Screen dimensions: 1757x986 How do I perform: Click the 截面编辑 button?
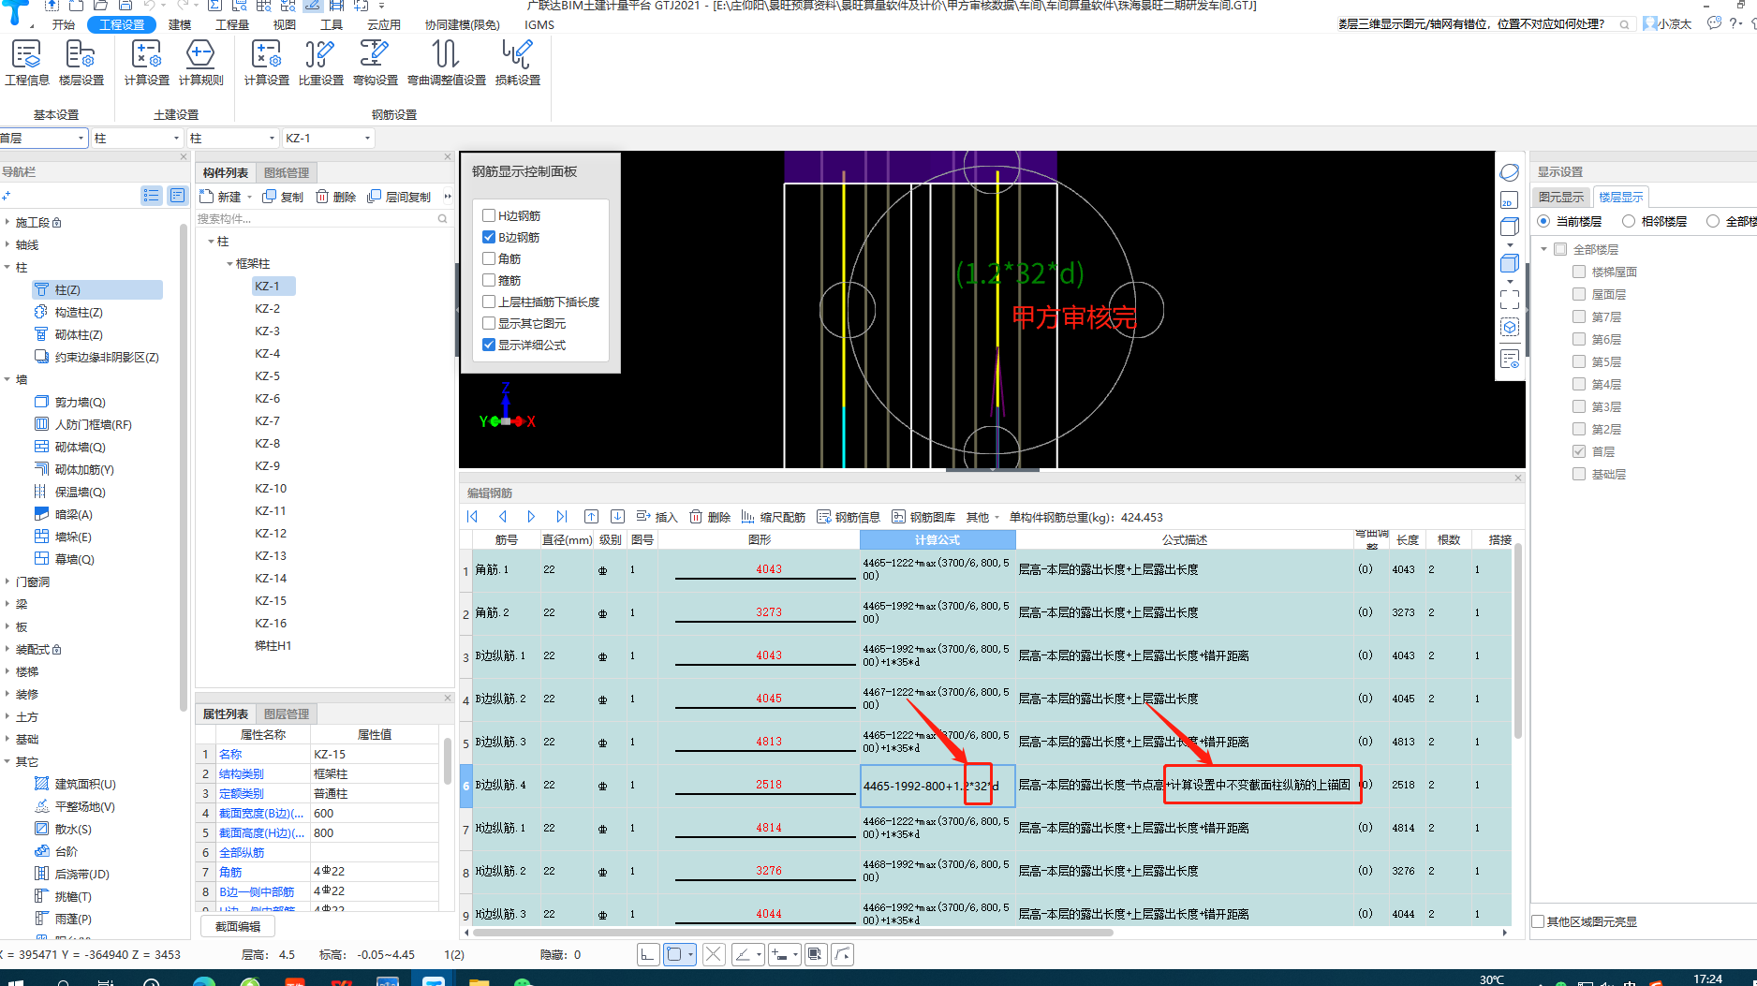238,926
